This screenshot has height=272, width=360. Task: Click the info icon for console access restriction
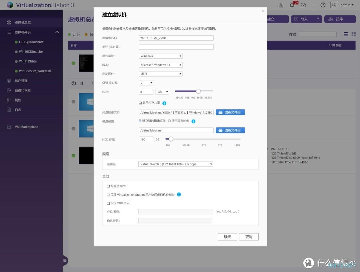179,194
